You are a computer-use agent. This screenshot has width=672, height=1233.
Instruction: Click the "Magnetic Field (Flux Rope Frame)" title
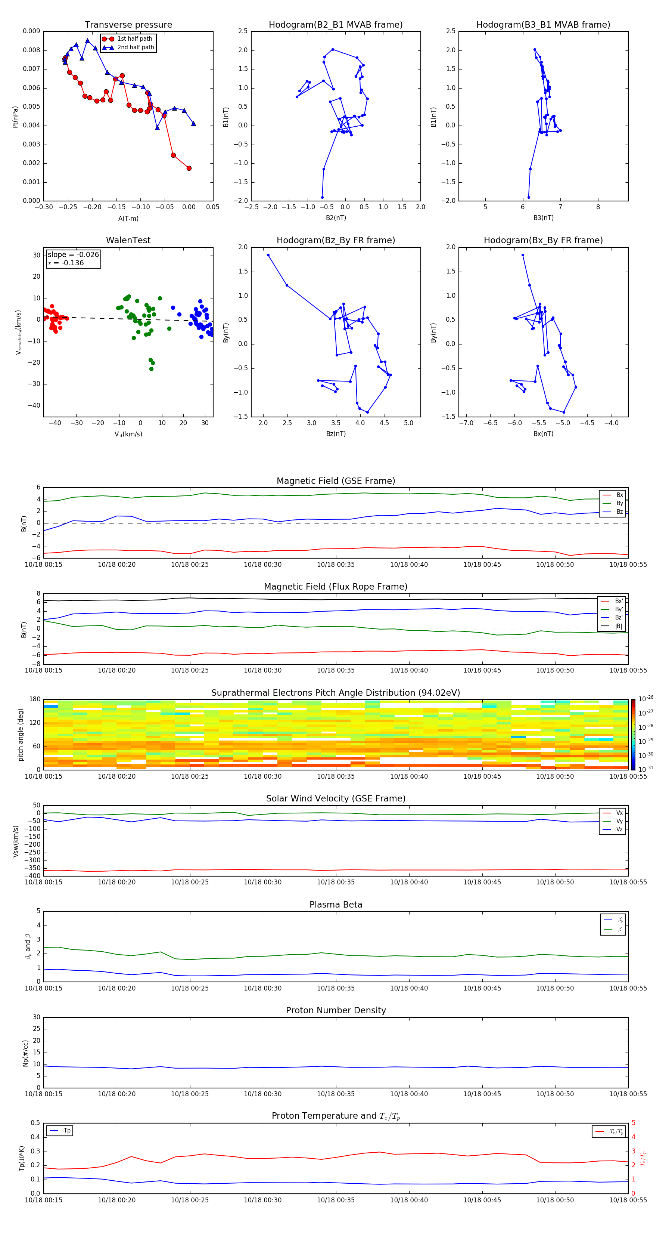point(336,587)
